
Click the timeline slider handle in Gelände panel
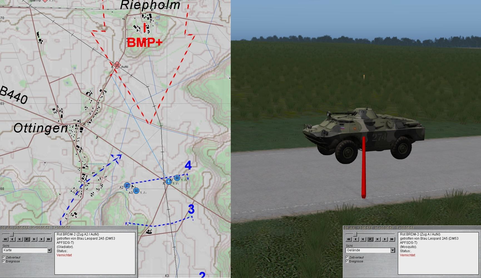click(x=355, y=234)
